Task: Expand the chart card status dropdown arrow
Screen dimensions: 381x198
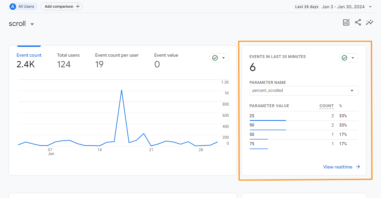Action: (x=223, y=58)
